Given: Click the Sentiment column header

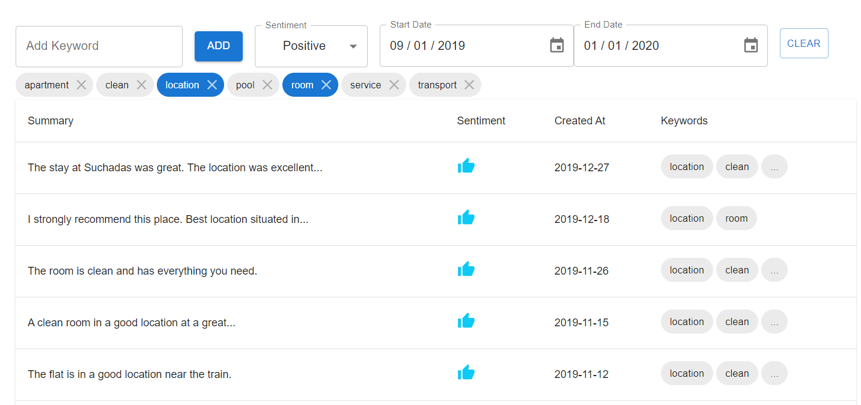Looking at the screenshot, I should (481, 121).
